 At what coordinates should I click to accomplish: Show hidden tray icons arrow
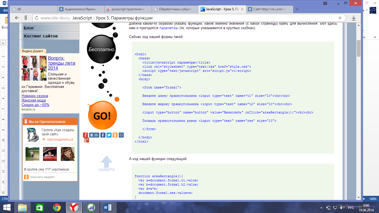321,207
